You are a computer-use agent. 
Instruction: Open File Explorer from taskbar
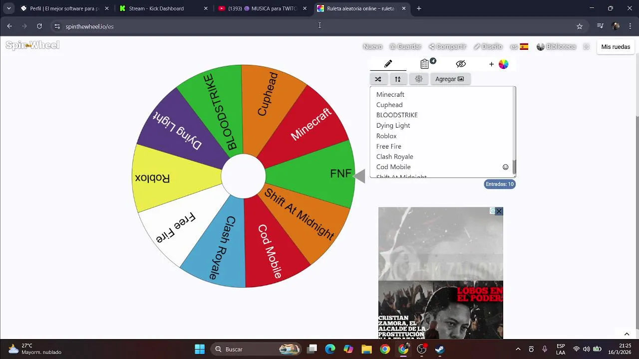click(x=366, y=349)
